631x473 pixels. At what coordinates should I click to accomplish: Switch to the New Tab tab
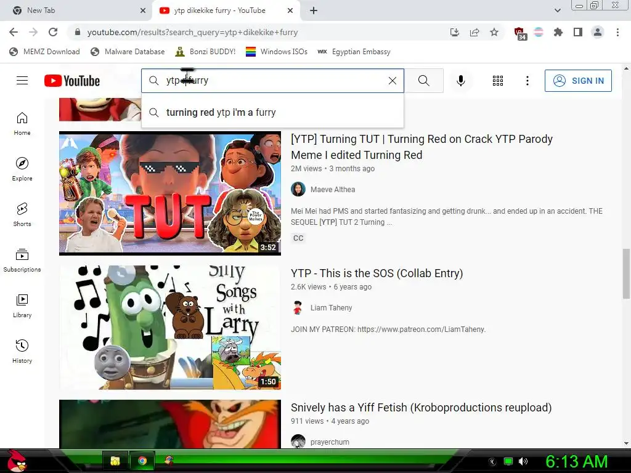[x=75, y=10]
